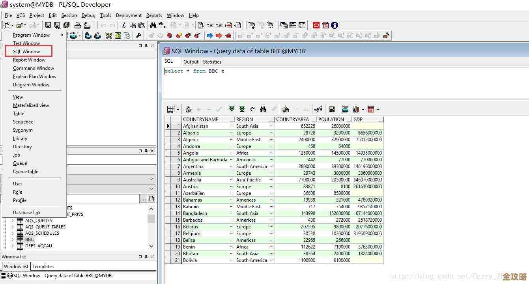Click the browse button beside the filter box
The image size is (529, 284).
point(144,199)
